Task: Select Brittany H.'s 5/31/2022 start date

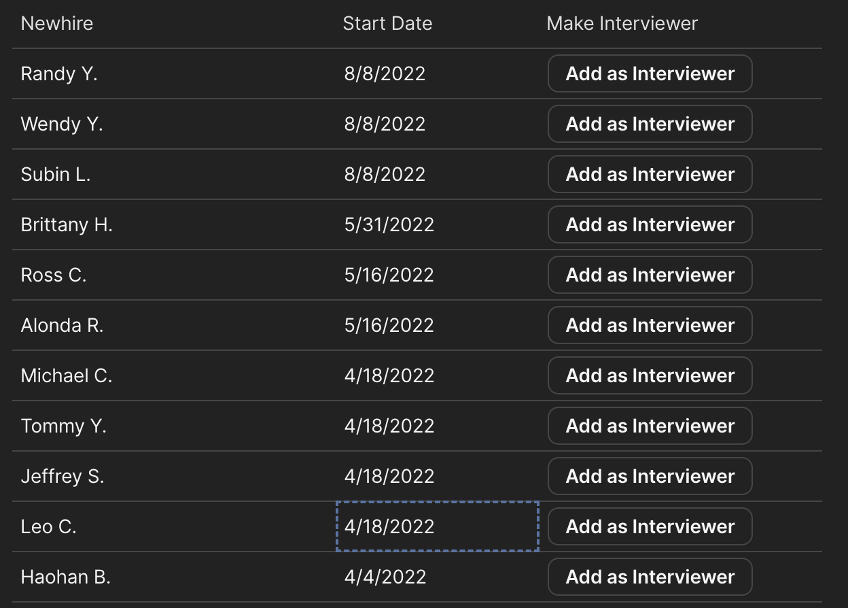Action: coord(389,224)
